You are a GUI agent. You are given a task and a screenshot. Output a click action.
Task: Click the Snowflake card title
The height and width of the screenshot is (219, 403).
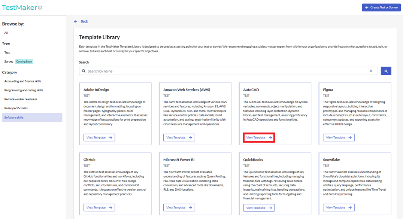[x=331, y=159]
